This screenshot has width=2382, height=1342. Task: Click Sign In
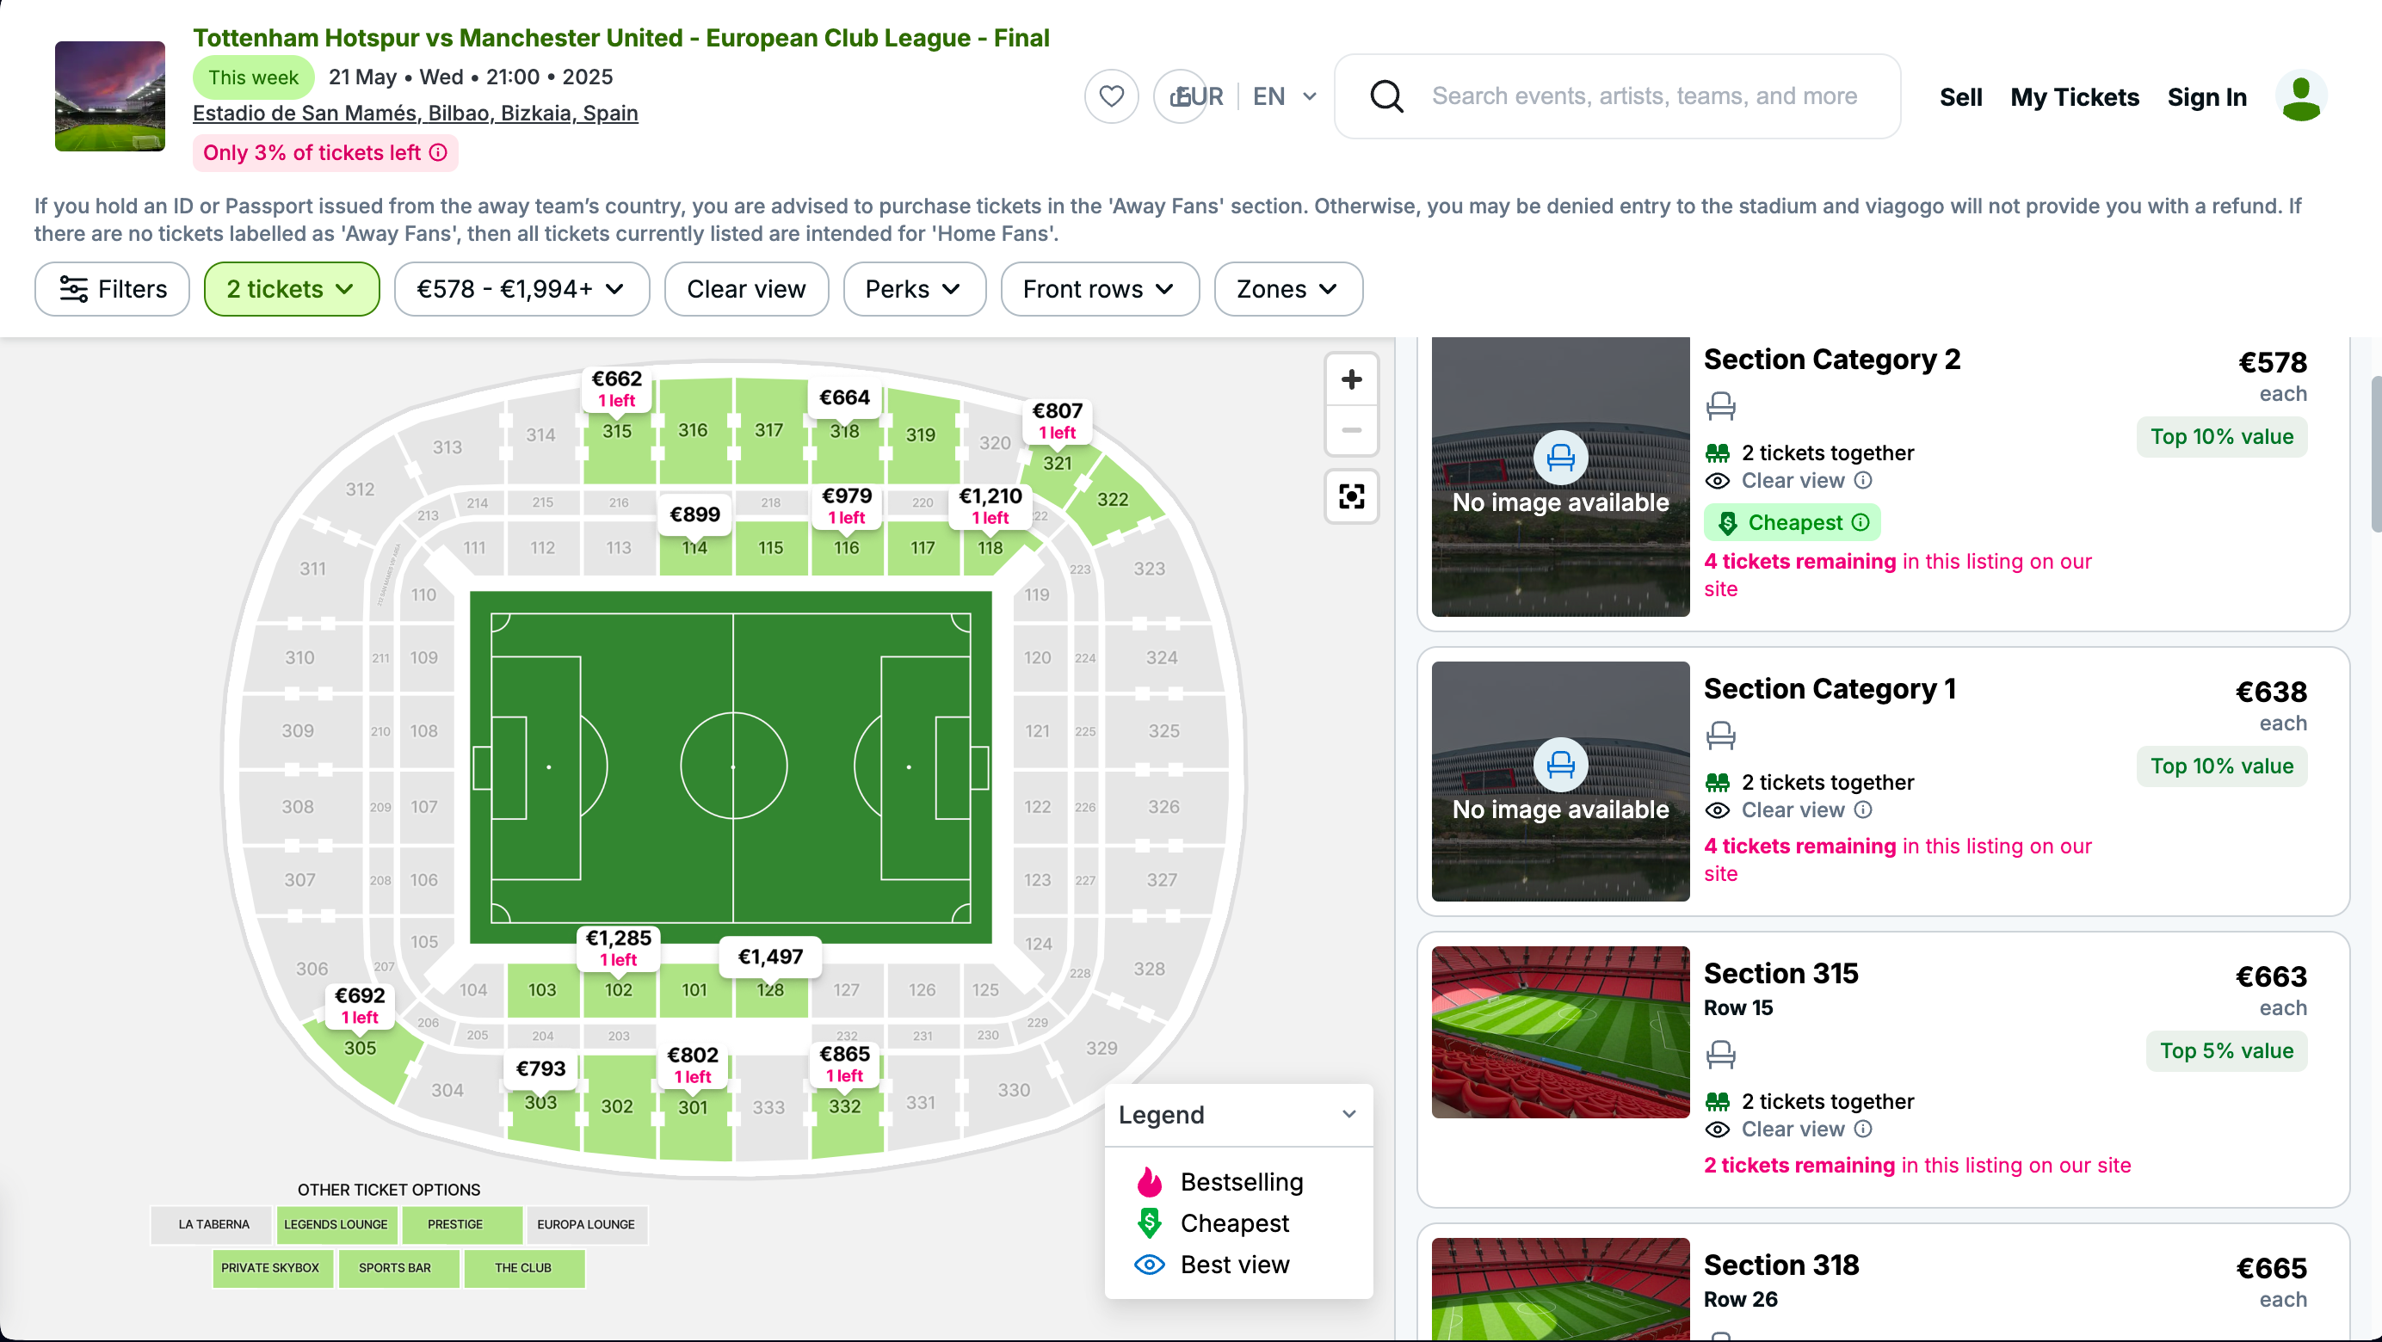(x=2206, y=97)
